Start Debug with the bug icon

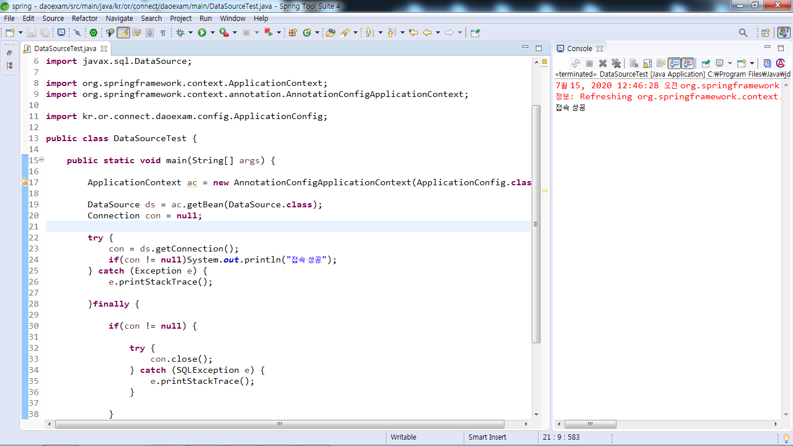coord(180,33)
